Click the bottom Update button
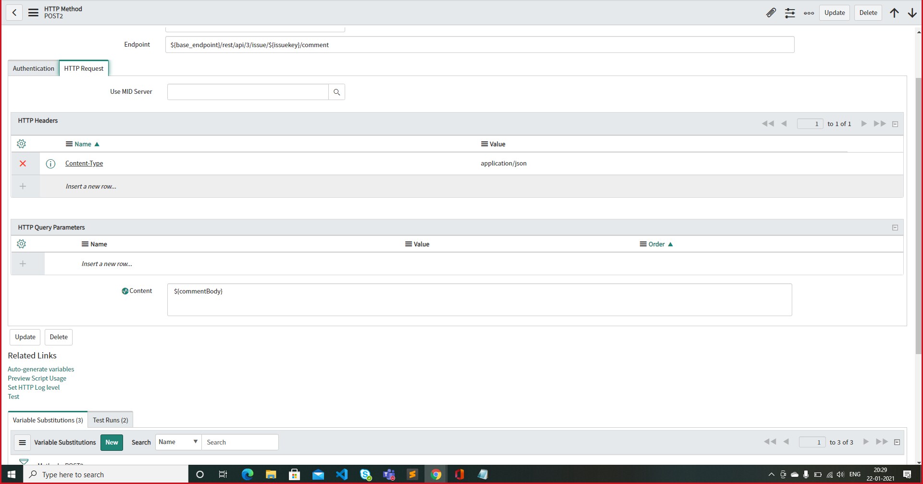This screenshot has height=484, width=923. coord(25,337)
